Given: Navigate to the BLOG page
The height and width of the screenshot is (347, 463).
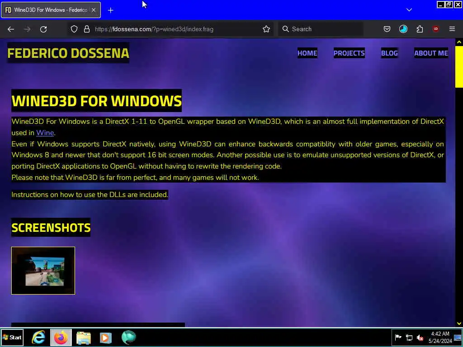Looking at the screenshot, I should (389, 53).
